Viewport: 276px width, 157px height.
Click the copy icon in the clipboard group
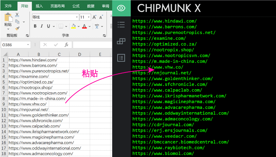click(17, 22)
